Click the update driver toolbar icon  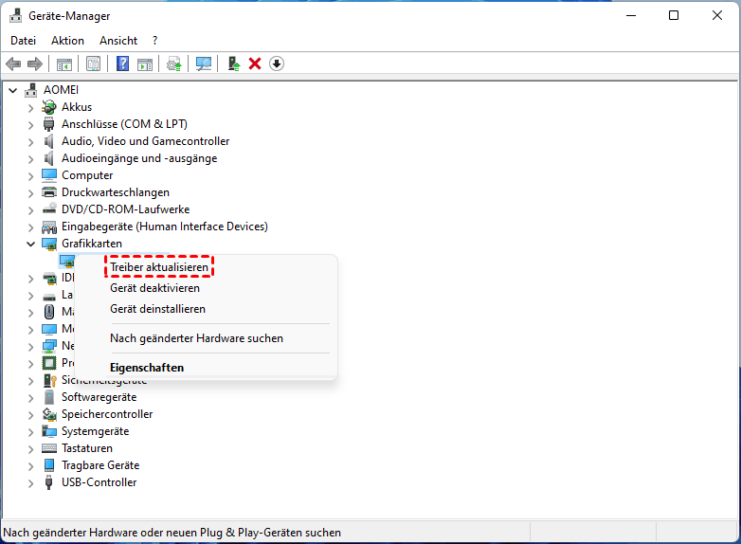click(233, 63)
